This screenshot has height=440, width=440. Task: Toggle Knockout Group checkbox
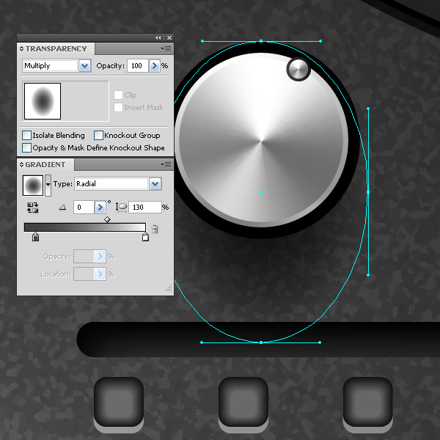[x=98, y=135]
